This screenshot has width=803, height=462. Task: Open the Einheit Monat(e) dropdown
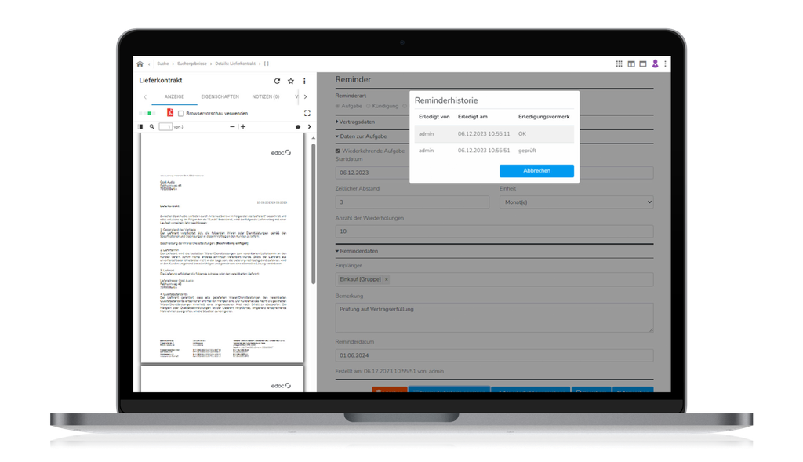(576, 202)
